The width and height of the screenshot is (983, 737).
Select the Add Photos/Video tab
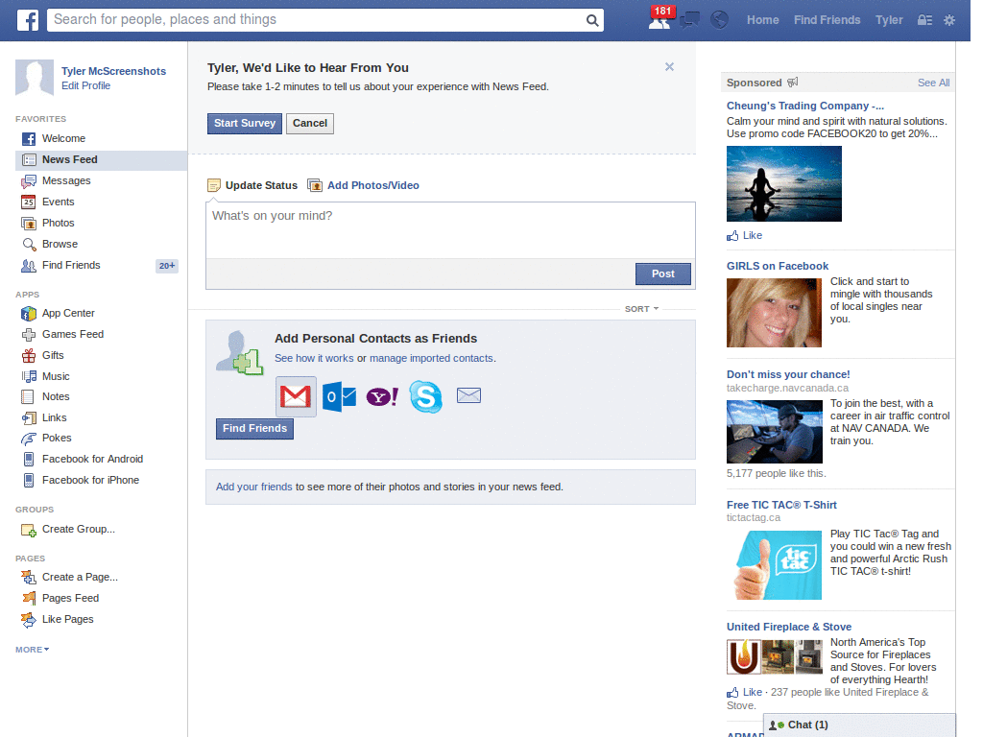pyautogui.click(x=363, y=185)
